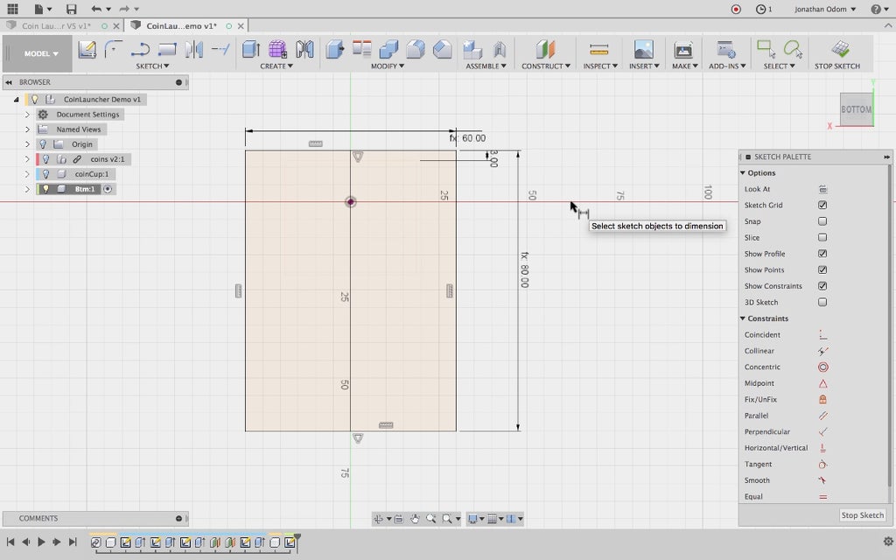
Task: Open the data panel grid icon
Action: click(12, 9)
